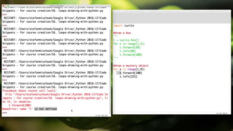The image size is (233, 131).
Task: Click the Python Shell window title bar
Action: click(56, 6)
